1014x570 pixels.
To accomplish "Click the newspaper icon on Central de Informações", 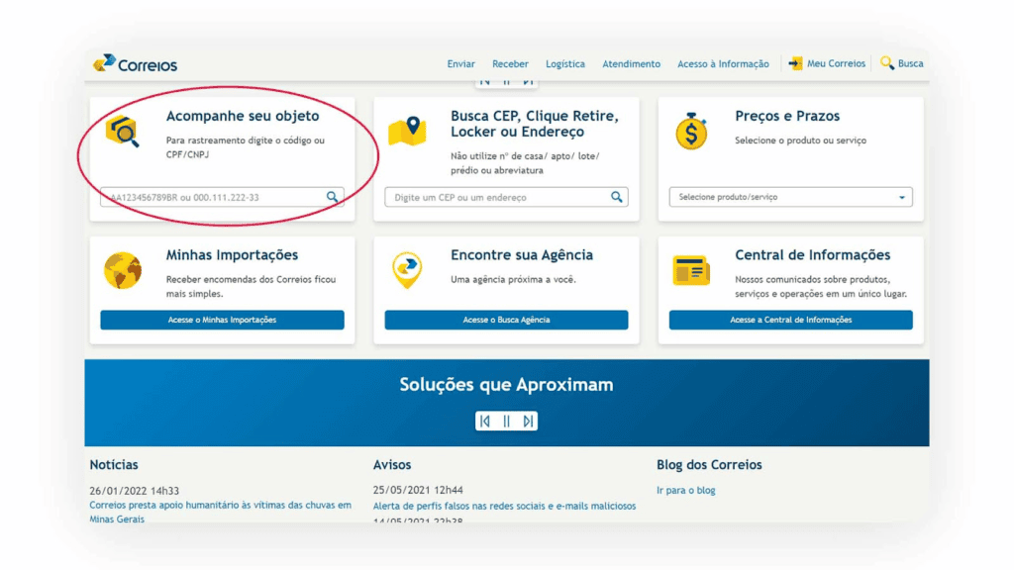I will pyautogui.click(x=691, y=269).
